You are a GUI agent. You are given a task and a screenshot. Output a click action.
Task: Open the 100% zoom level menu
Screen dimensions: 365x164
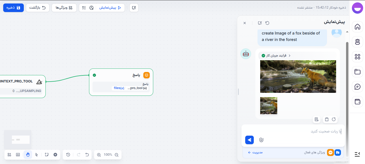[x=108, y=155]
